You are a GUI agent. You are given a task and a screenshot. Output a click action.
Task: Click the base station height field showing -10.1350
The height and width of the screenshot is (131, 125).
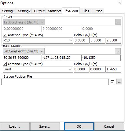click(101, 58)
